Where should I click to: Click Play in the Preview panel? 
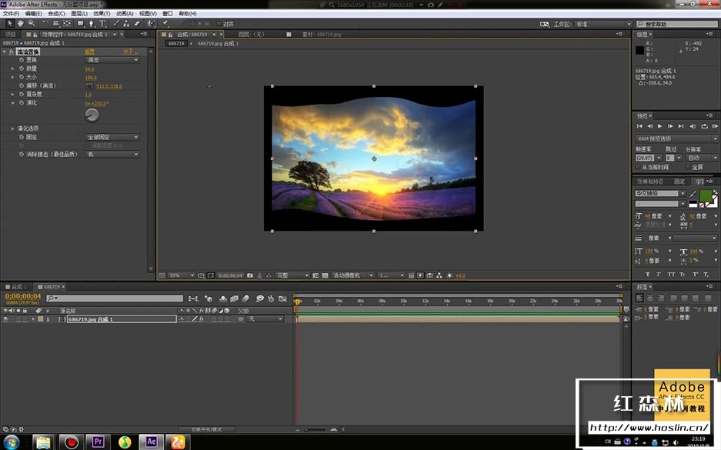[x=660, y=126]
